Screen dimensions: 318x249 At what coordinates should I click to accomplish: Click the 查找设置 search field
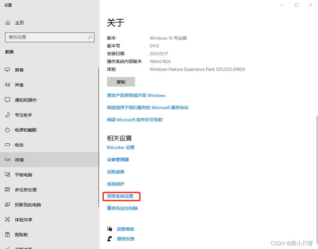[50, 37]
